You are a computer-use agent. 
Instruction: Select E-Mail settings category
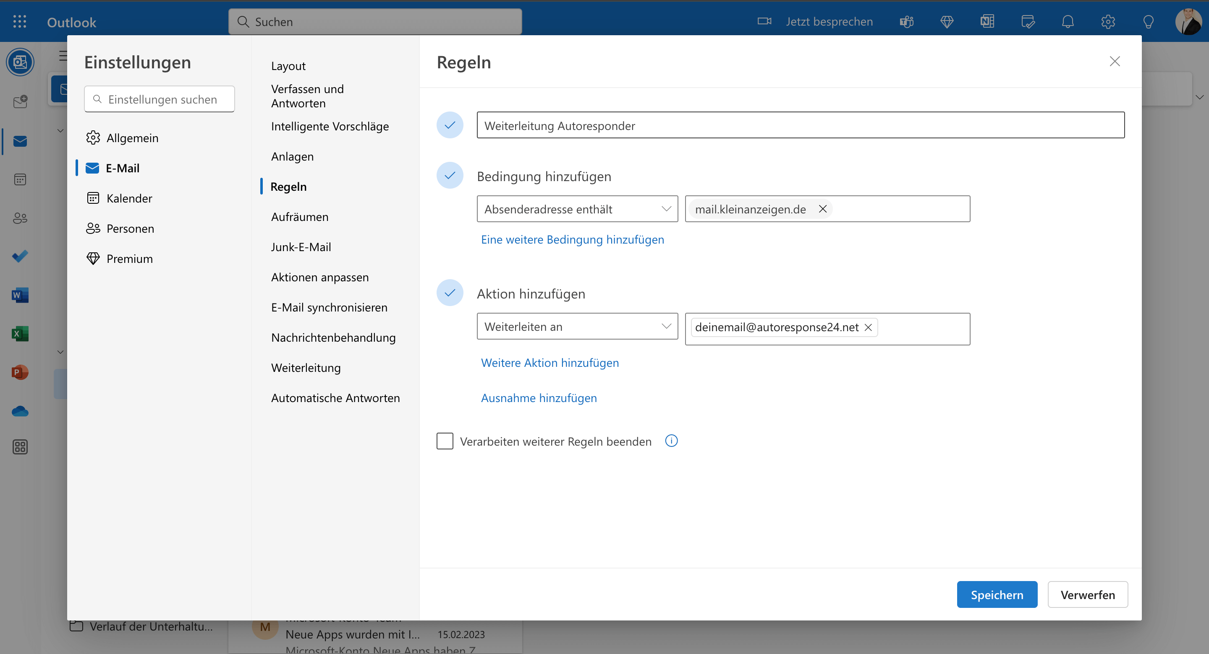click(113, 168)
